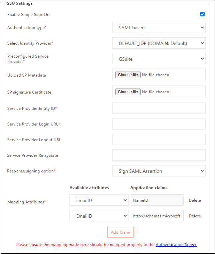Open the Authentication type dropdown
215x254 pixels.
pyautogui.click(x=159, y=28)
